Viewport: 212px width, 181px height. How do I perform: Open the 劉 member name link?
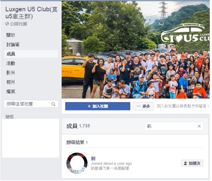pyautogui.click(x=93, y=159)
